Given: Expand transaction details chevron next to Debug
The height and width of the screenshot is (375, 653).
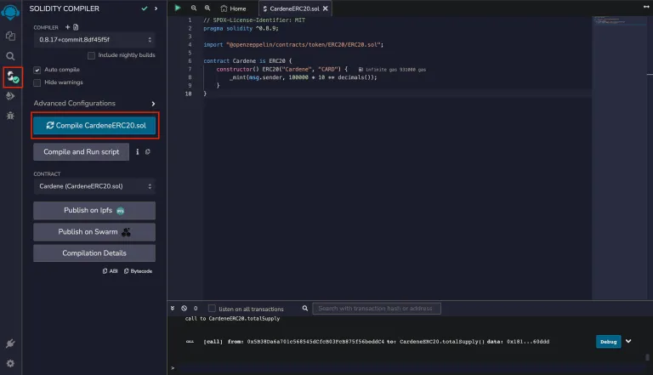Looking at the screenshot, I should pos(628,341).
